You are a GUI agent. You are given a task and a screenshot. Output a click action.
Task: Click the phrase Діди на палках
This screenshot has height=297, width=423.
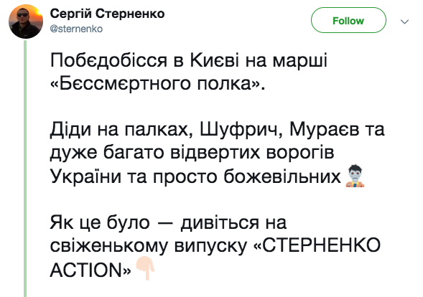click(x=121, y=131)
